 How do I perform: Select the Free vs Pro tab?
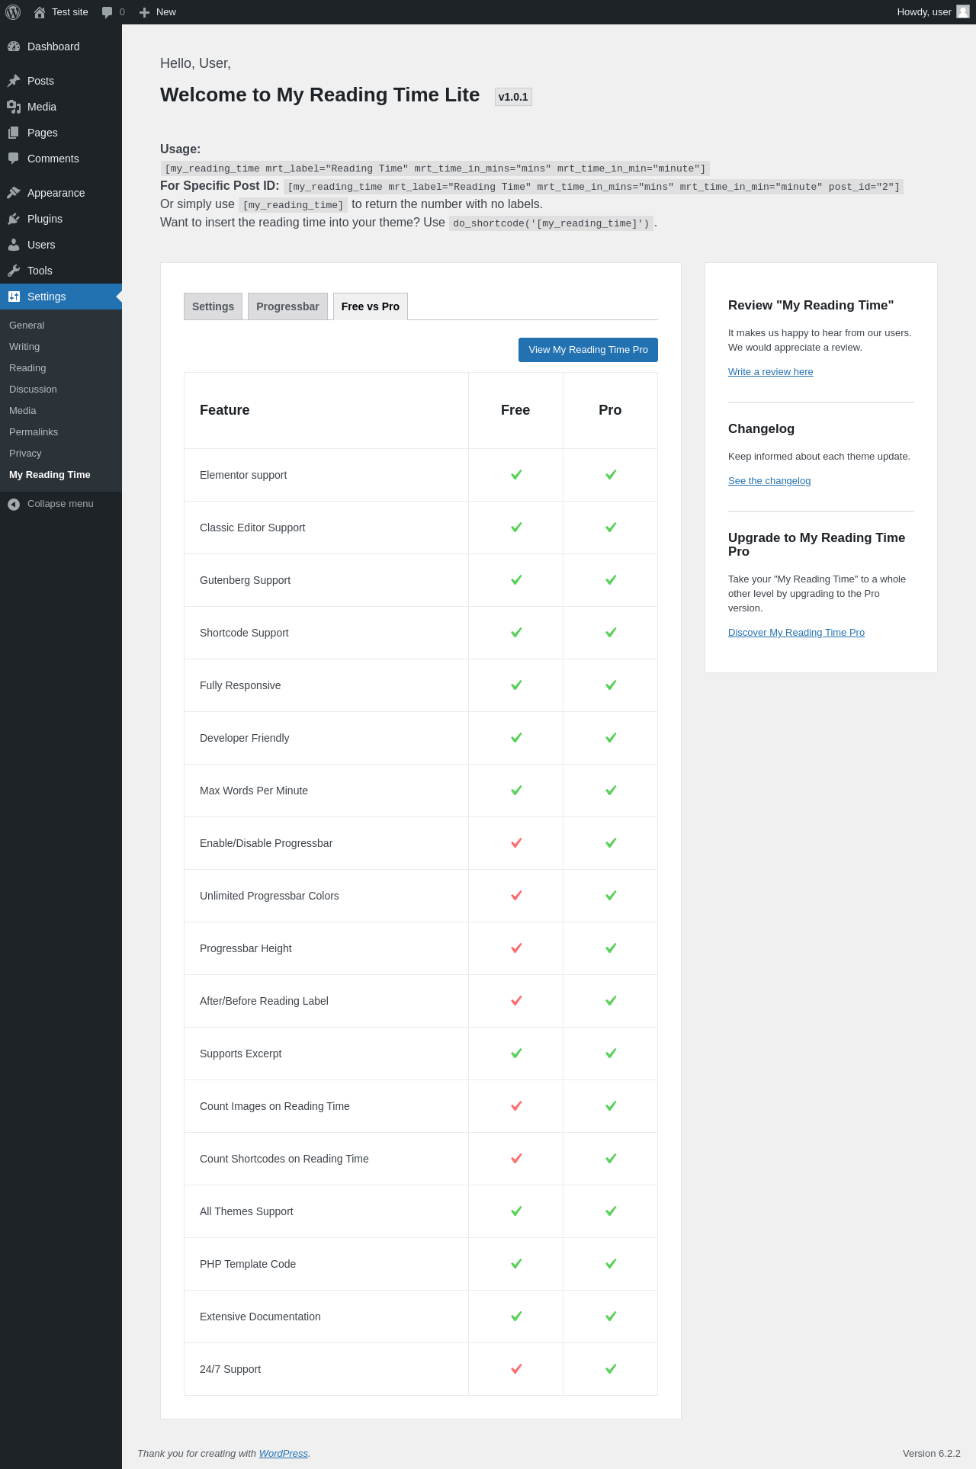tap(371, 306)
